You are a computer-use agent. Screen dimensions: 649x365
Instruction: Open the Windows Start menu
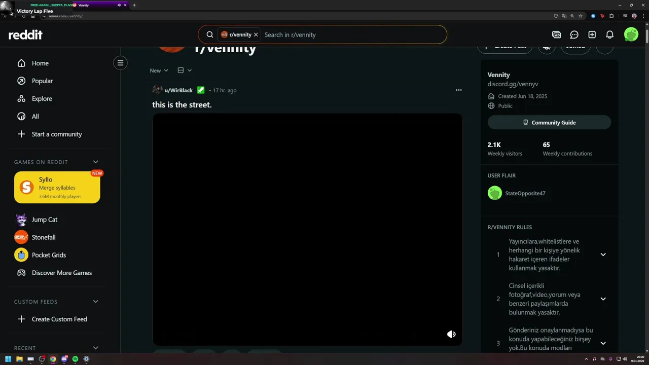[x=8, y=359]
